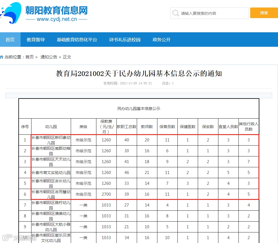Click the www.cydj.net.cn site address text
The height and width of the screenshot is (243, 278).
tap(57, 19)
